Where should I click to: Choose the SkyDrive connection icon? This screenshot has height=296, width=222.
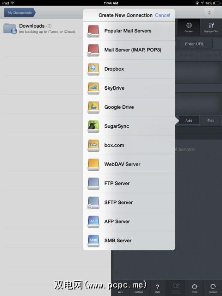coord(93,88)
